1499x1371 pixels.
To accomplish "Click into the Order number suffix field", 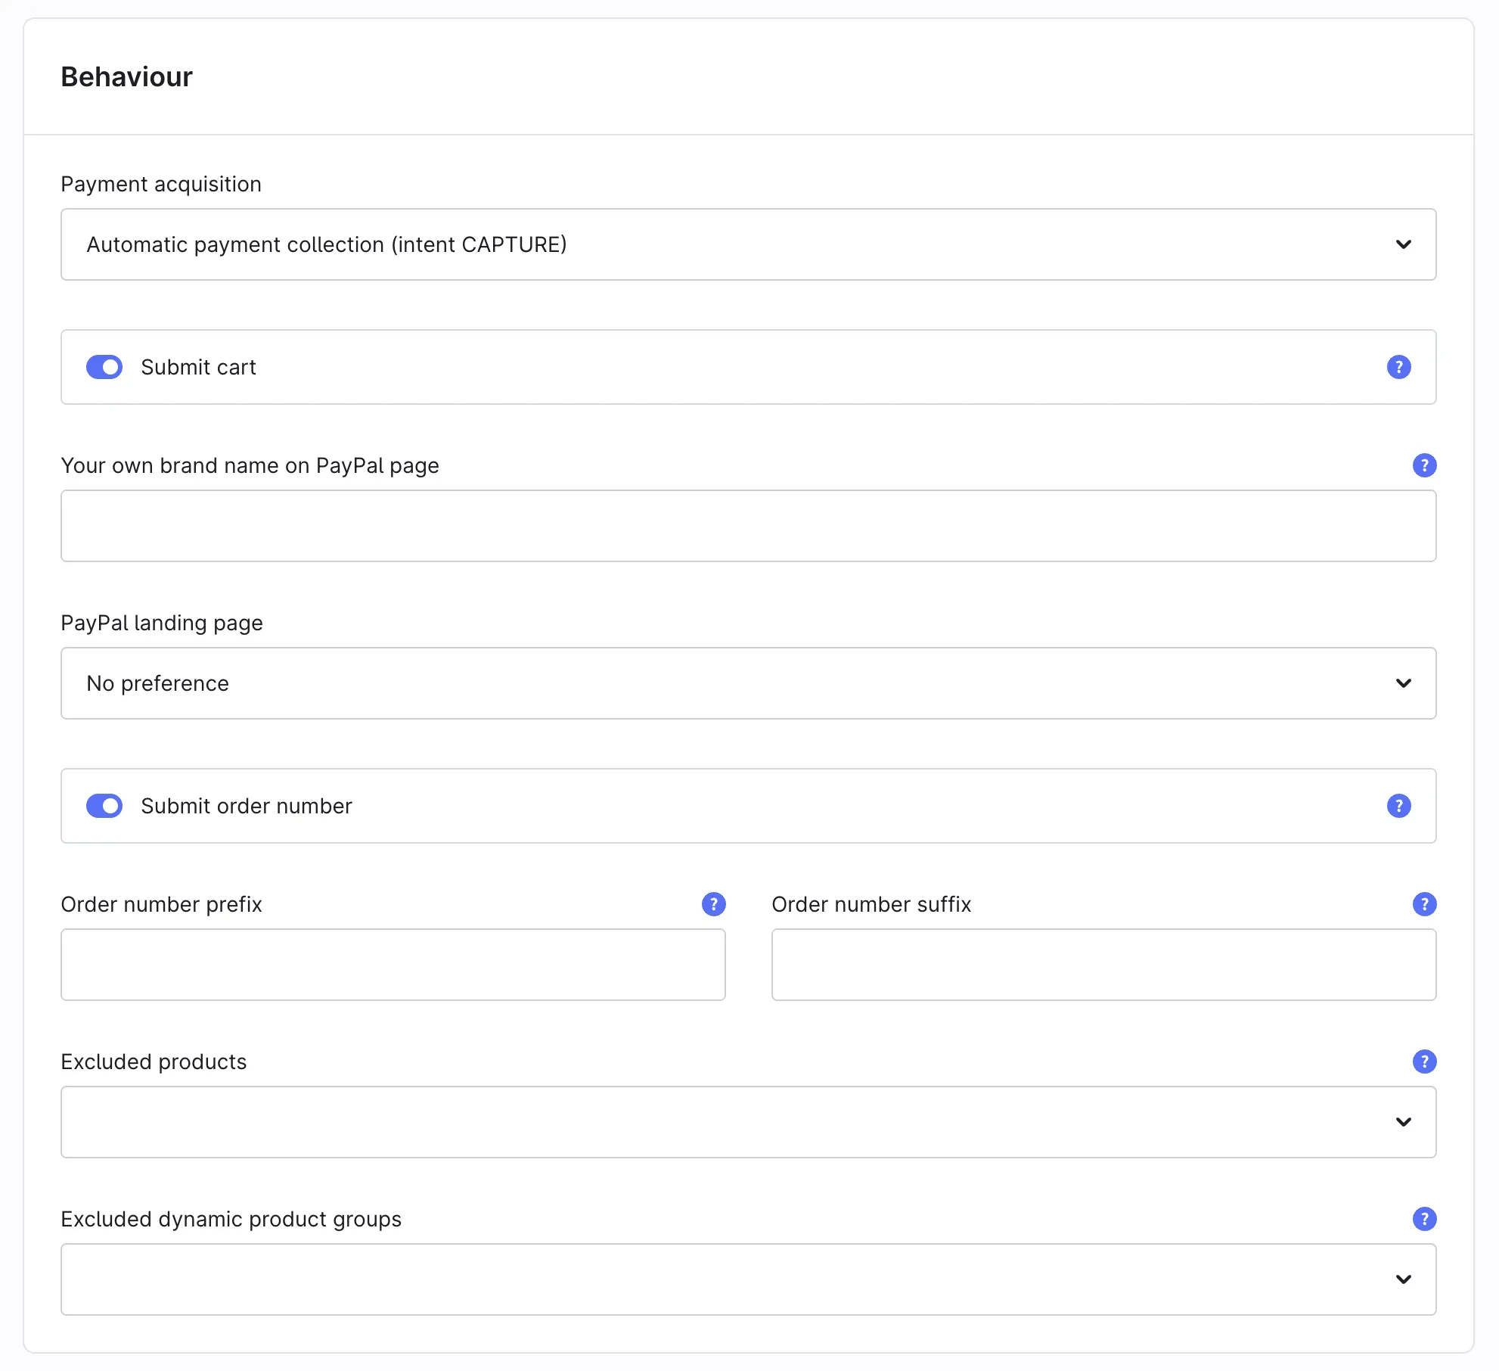I will pos(1103,965).
